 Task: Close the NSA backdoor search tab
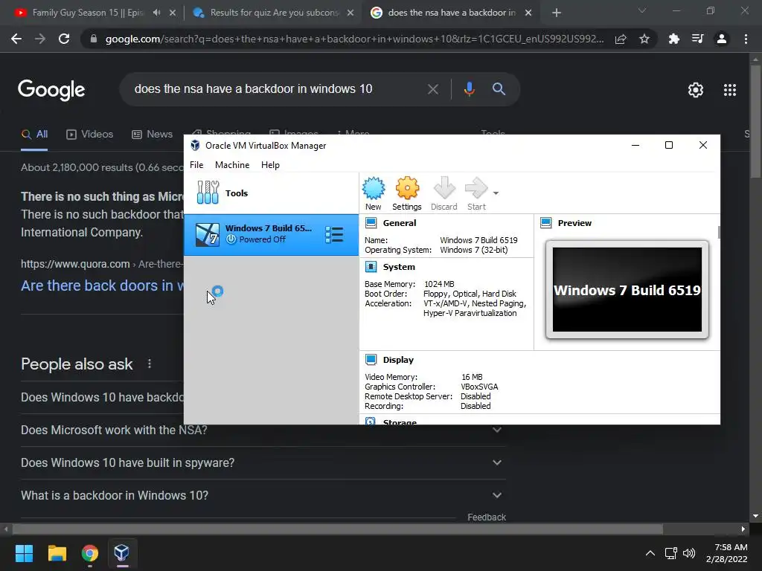point(528,13)
